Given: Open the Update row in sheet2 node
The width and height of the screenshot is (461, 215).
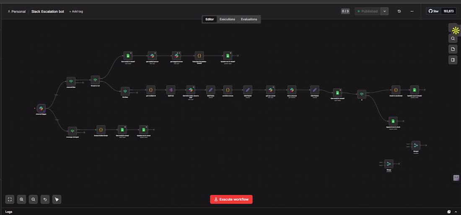Looking at the screenshot, I should [x=414, y=90].
